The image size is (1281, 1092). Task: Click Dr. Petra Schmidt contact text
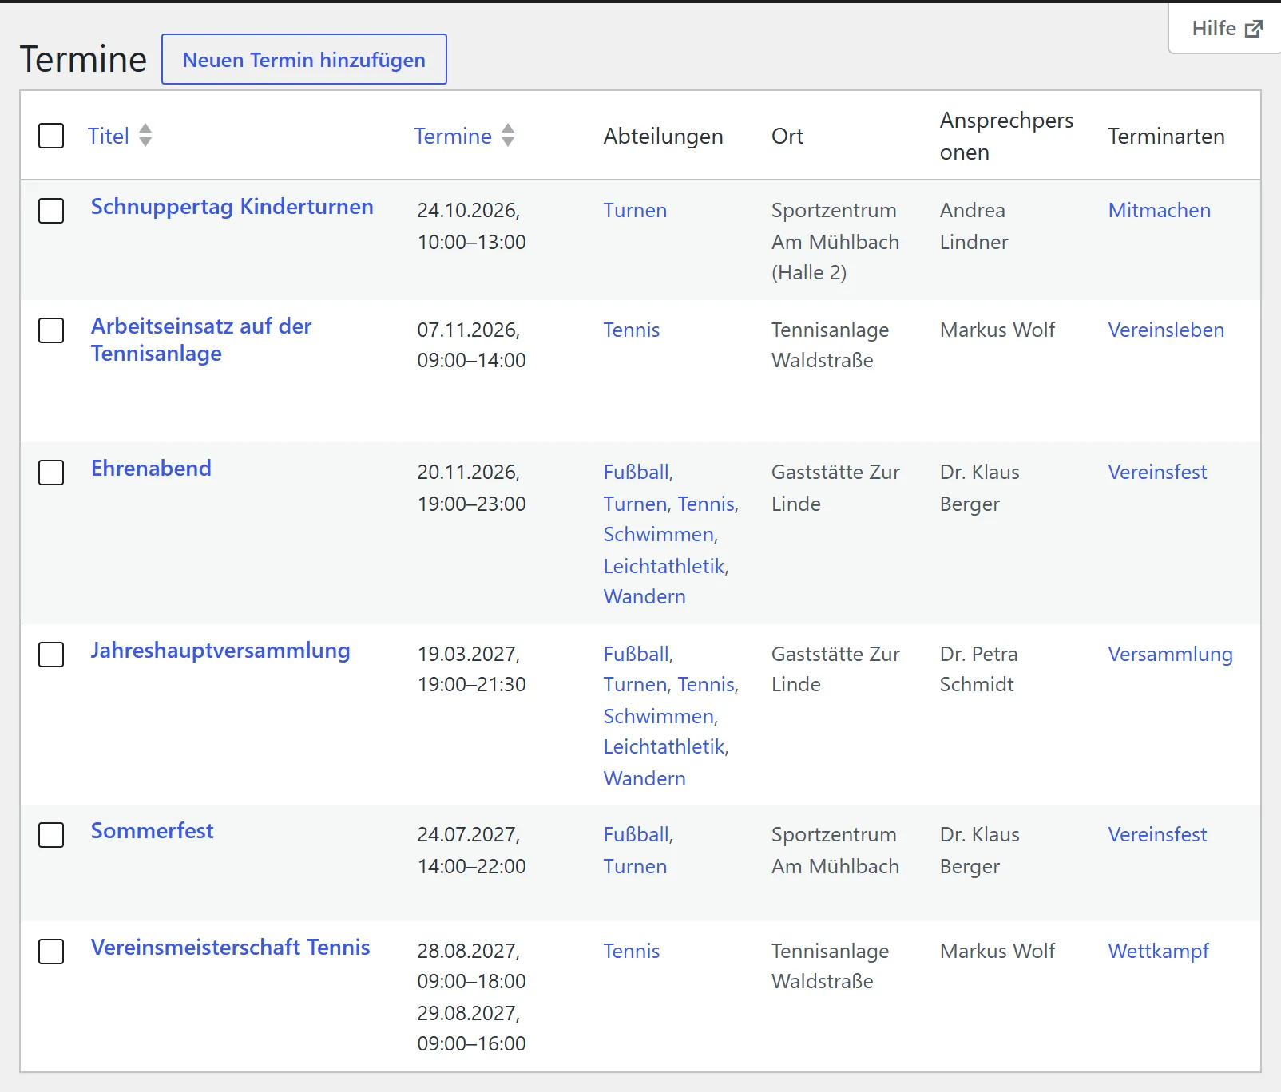point(979,670)
